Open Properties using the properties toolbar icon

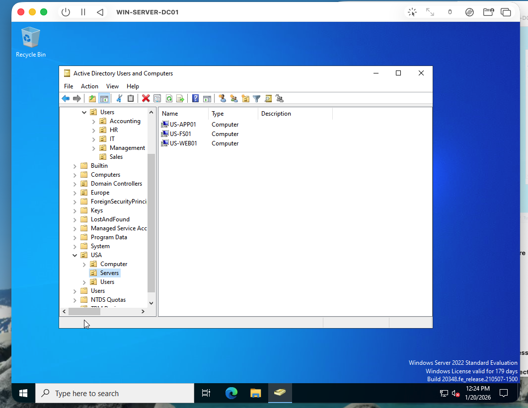(157, 98)
